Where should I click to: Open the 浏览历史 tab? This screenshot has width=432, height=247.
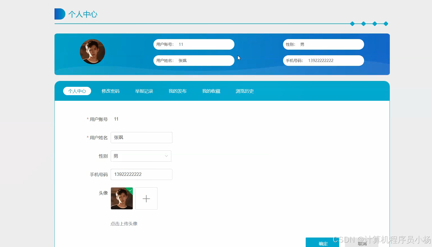245,91
